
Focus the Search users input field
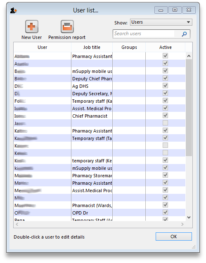tap(144, 34)
